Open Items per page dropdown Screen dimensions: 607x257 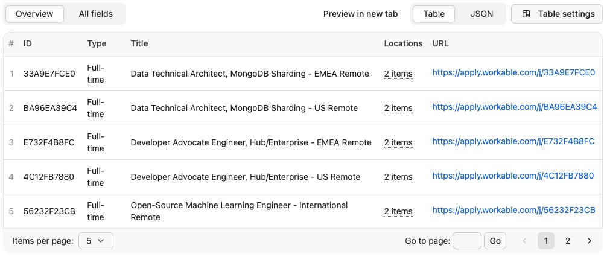[95, 241]
